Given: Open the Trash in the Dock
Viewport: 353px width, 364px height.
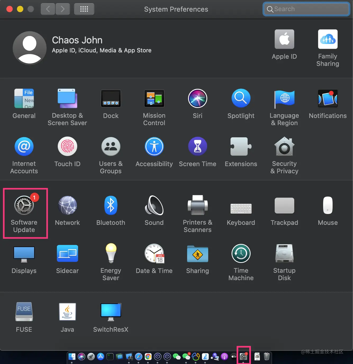Looking at the screenshot, I should pos(267,356).
